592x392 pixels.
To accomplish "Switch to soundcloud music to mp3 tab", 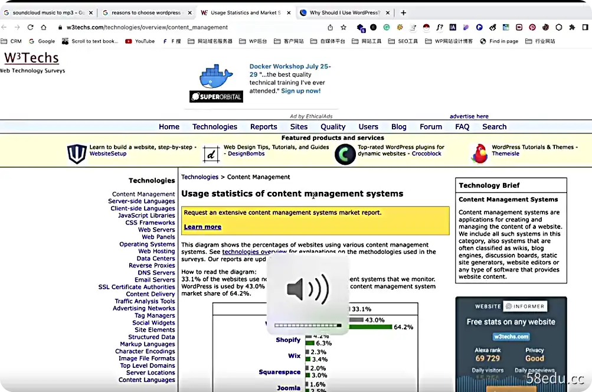I will (48, 13).
